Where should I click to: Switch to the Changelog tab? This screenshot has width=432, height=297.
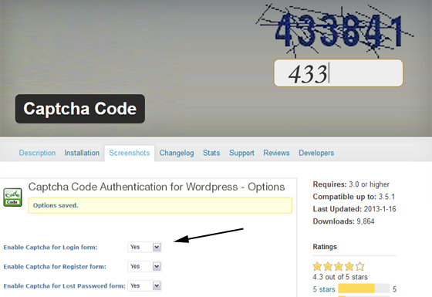177,153
